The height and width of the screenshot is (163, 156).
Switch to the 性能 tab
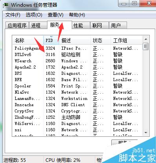(81, 25)
